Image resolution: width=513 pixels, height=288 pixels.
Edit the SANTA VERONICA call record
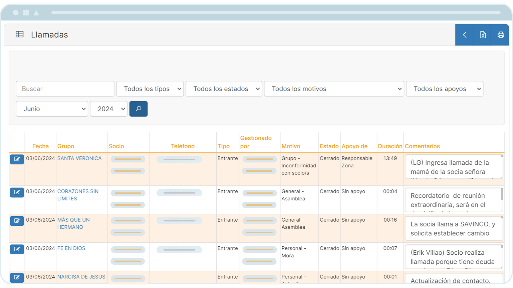point(17,159)
